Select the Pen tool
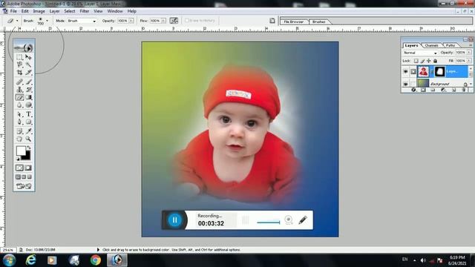 click(20, 122)
